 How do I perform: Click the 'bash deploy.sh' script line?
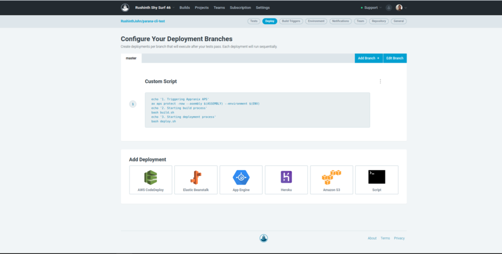click(164, 122)
